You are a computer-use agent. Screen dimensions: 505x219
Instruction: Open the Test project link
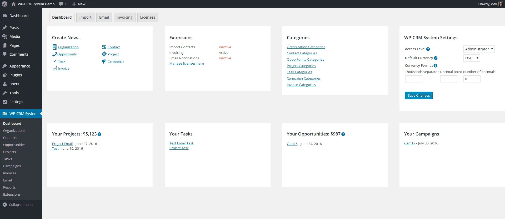point(55,149)
